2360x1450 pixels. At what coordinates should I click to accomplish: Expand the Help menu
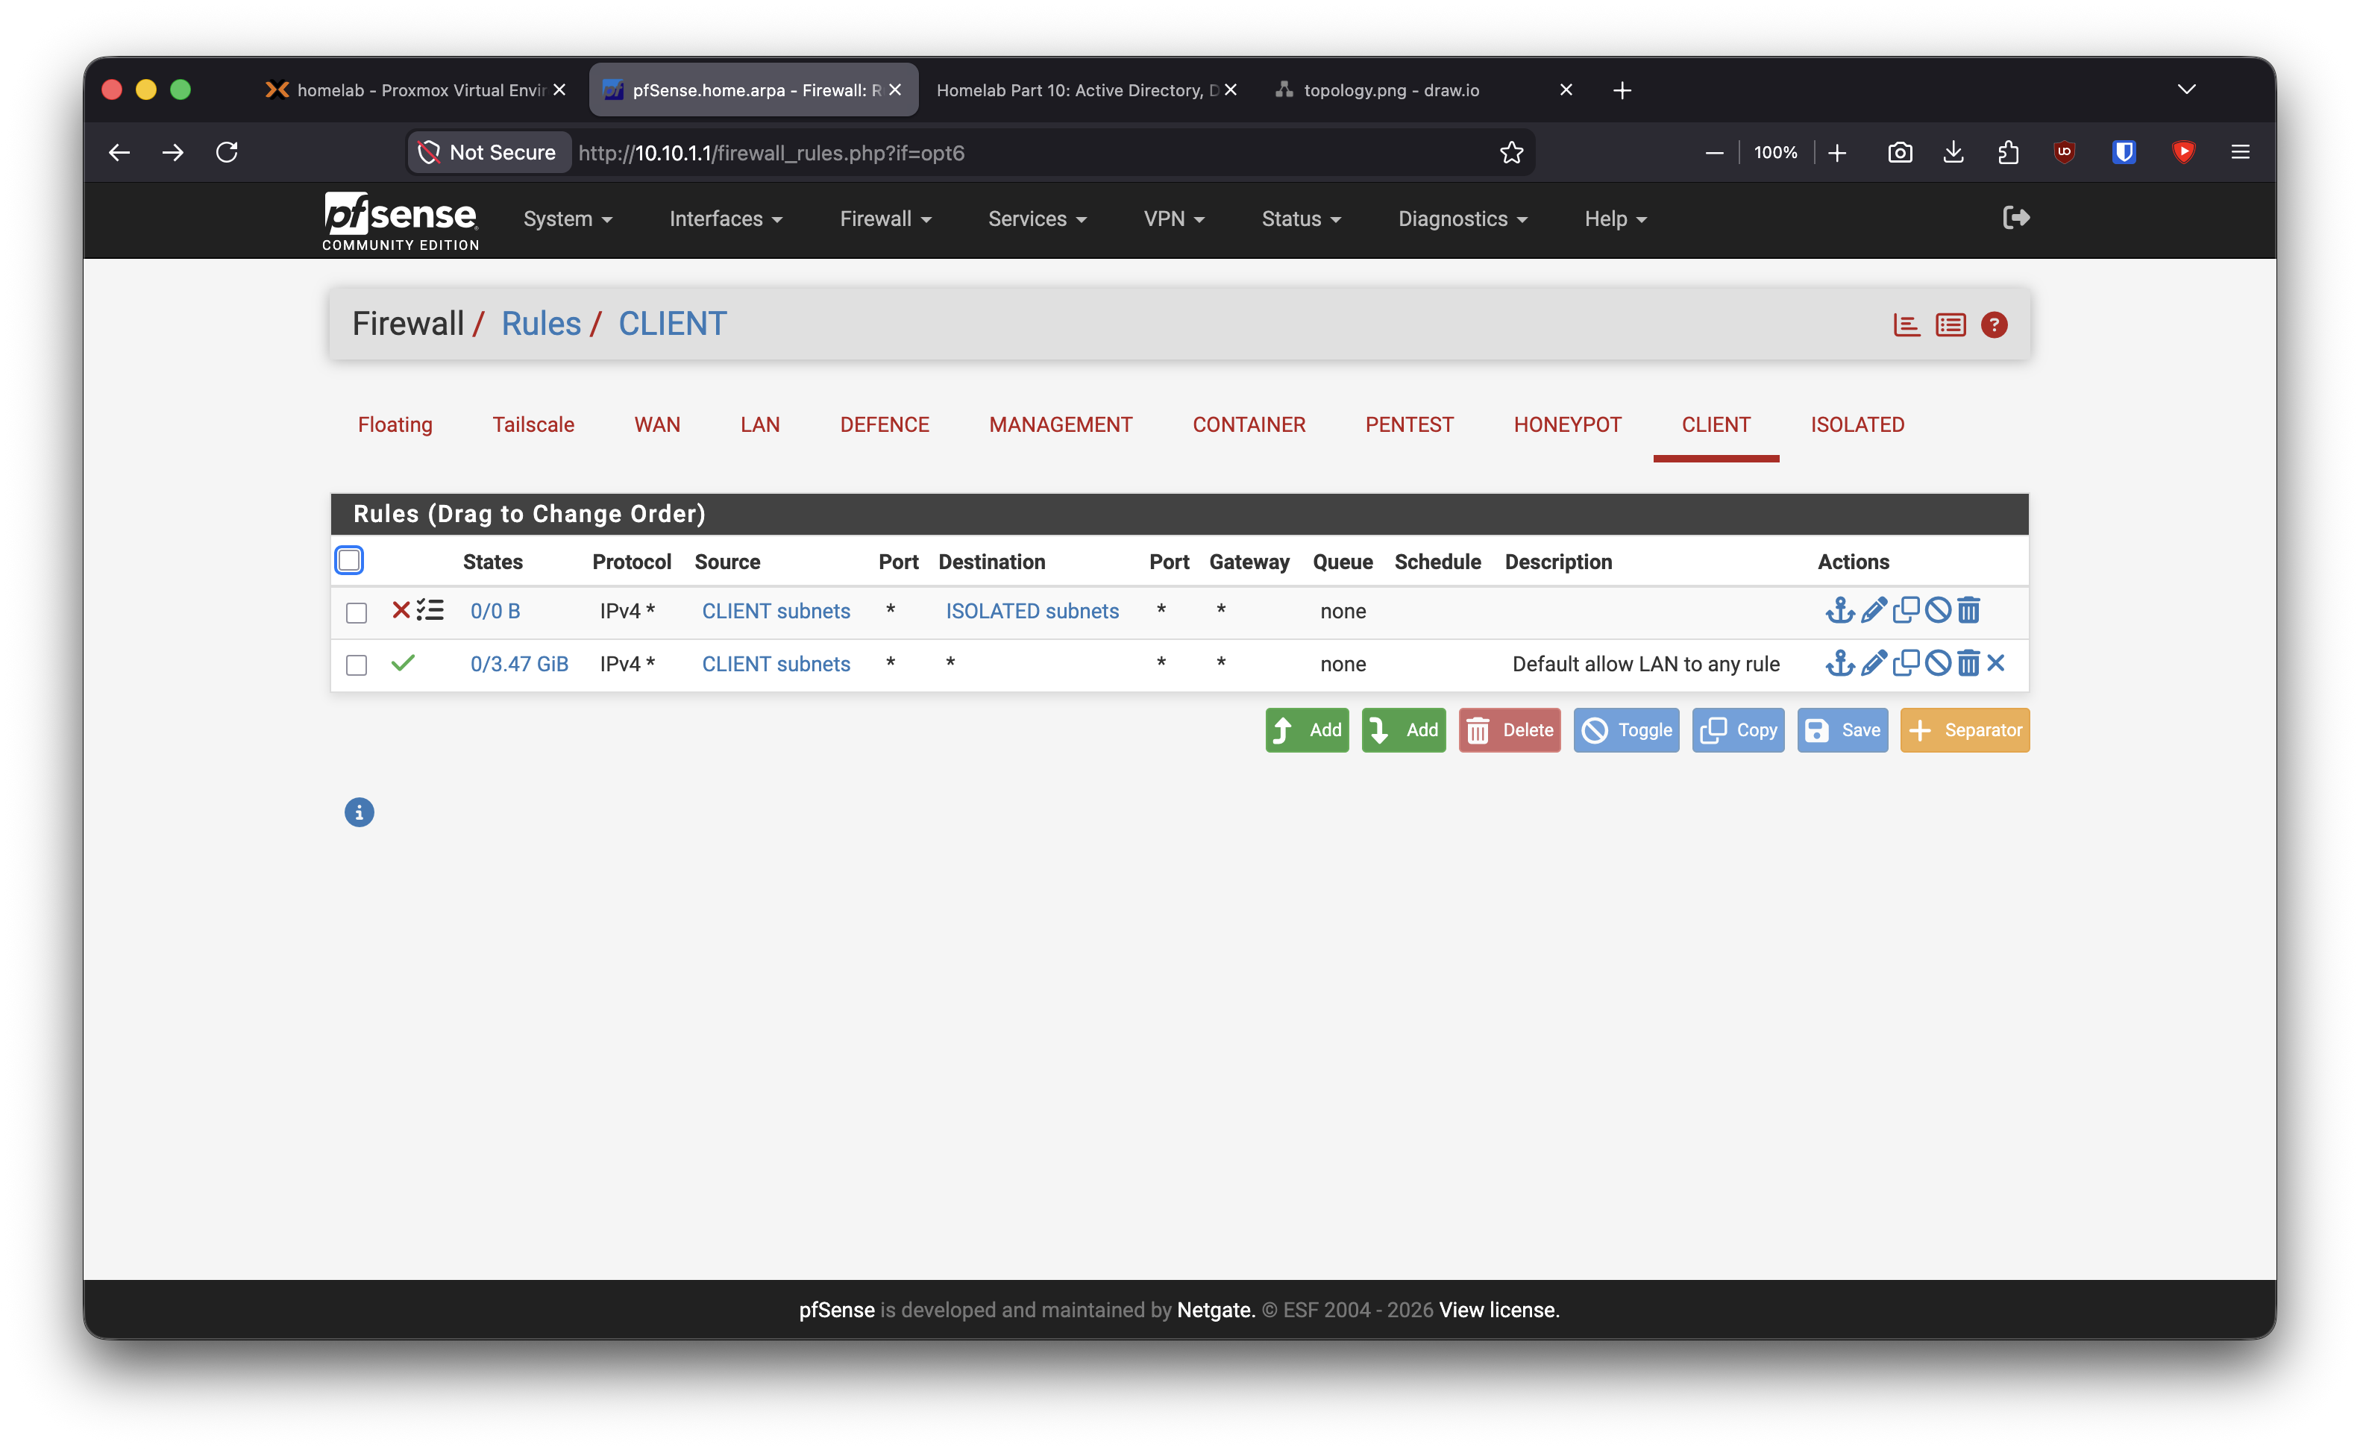pos(1615,219)
